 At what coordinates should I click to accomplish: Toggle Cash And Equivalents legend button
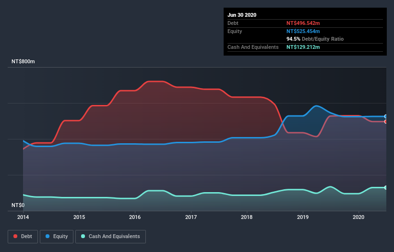coord(110,237)
